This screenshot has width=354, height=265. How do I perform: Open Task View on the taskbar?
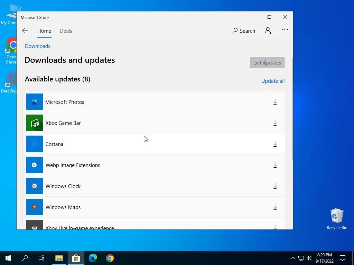pos(41,258)
